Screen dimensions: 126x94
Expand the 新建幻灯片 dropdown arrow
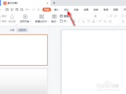tap(48, 21)
